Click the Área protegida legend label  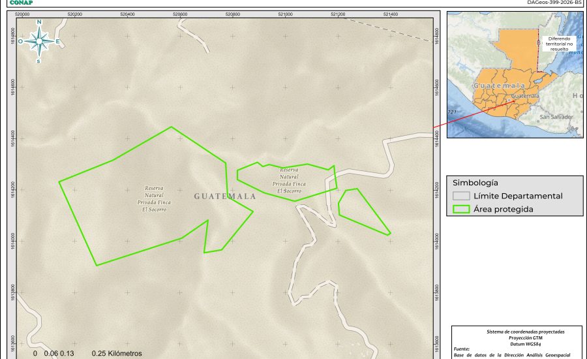504,209
